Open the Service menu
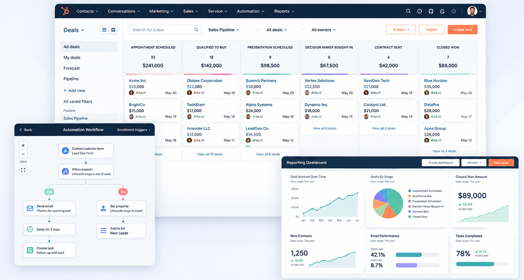The width and height of the screenshot is (524, 280). pos(217,11)
